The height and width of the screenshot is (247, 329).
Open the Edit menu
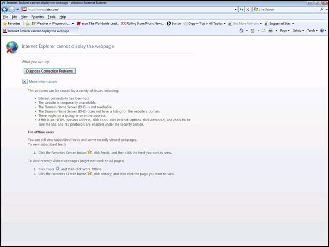click(14, 17)
